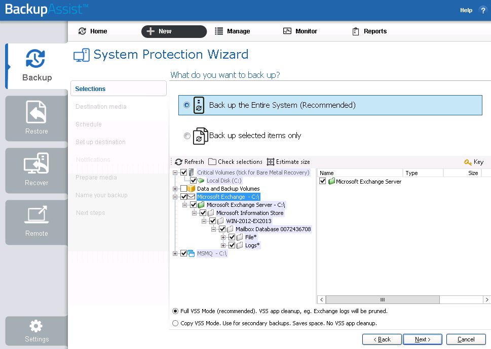Click the Next button

423,339
